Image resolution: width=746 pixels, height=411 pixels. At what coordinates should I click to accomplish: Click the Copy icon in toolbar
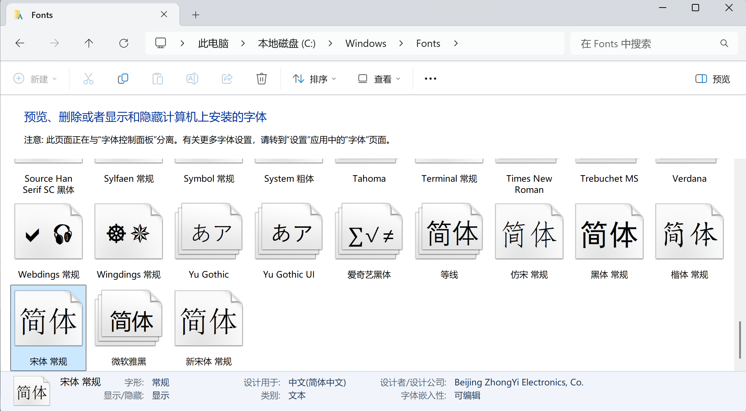pos(123,79)
